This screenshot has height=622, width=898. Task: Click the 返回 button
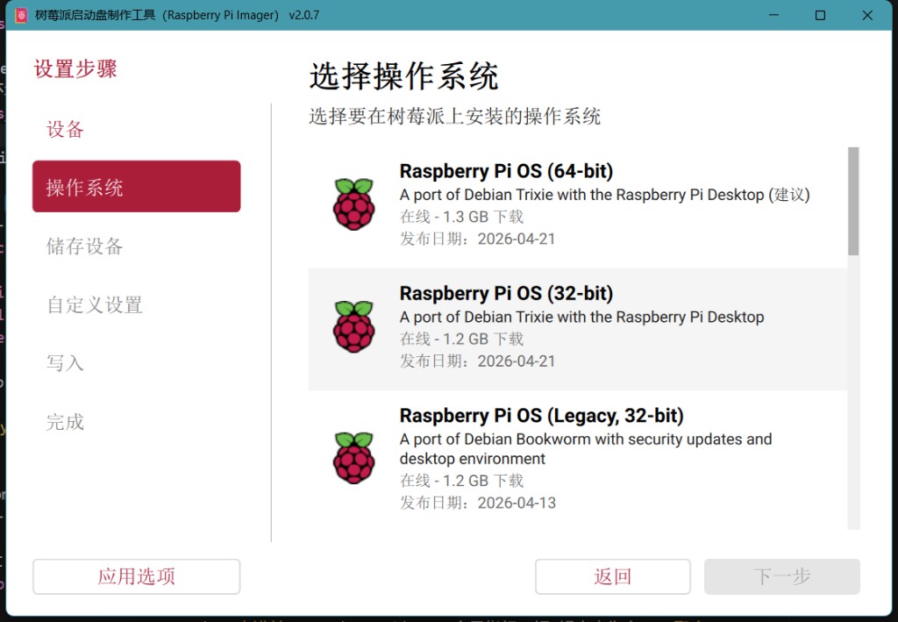pyautogui.click(x=613, y=576)
